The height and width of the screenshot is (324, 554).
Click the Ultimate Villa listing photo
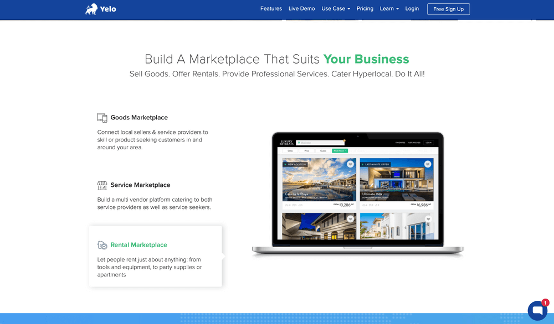point(397,180)
